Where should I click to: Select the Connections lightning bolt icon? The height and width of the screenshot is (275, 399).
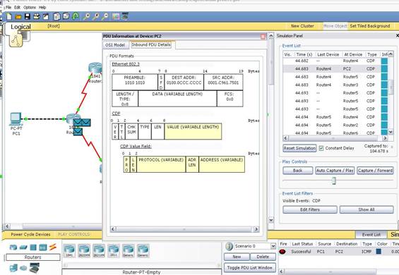[53, 247]
